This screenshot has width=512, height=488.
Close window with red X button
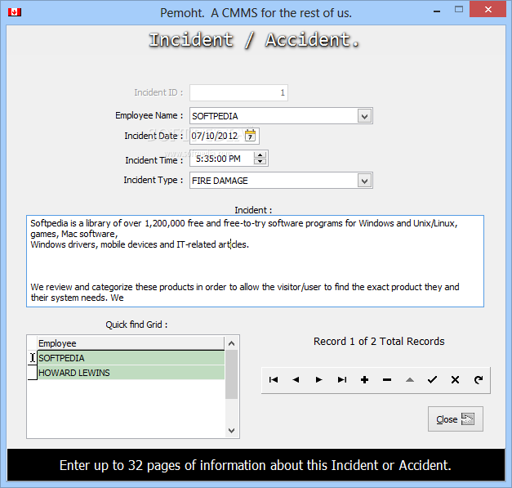pyautogui.click(x=488, y=10)
